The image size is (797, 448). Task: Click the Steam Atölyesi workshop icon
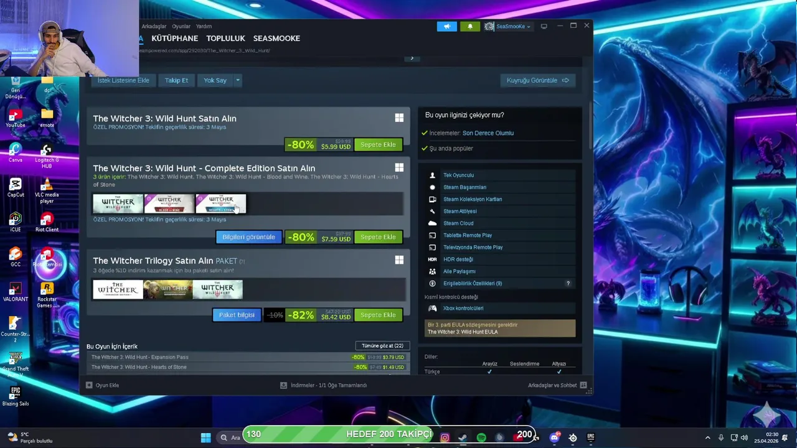point(432,211)
